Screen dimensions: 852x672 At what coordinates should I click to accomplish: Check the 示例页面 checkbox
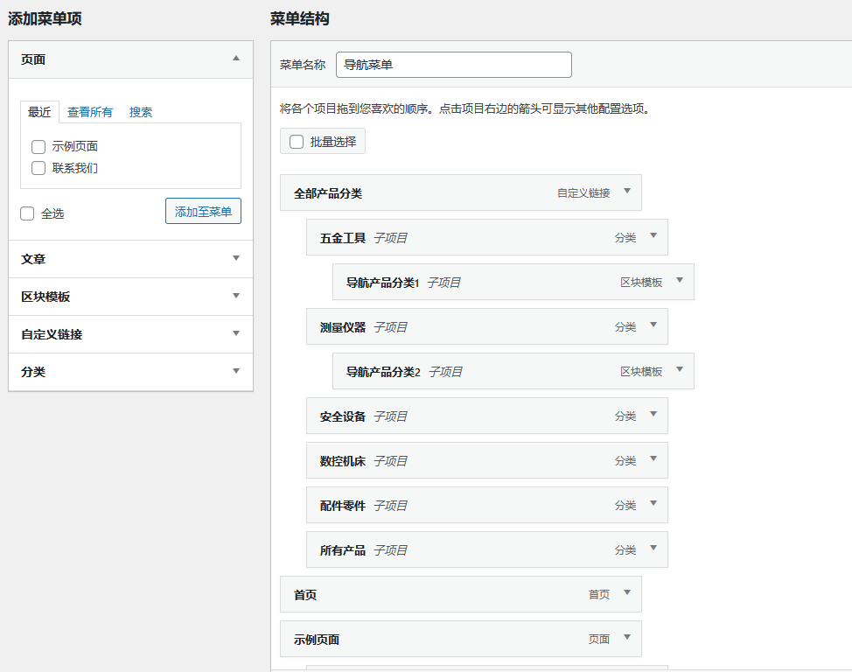tap(38, 146)
